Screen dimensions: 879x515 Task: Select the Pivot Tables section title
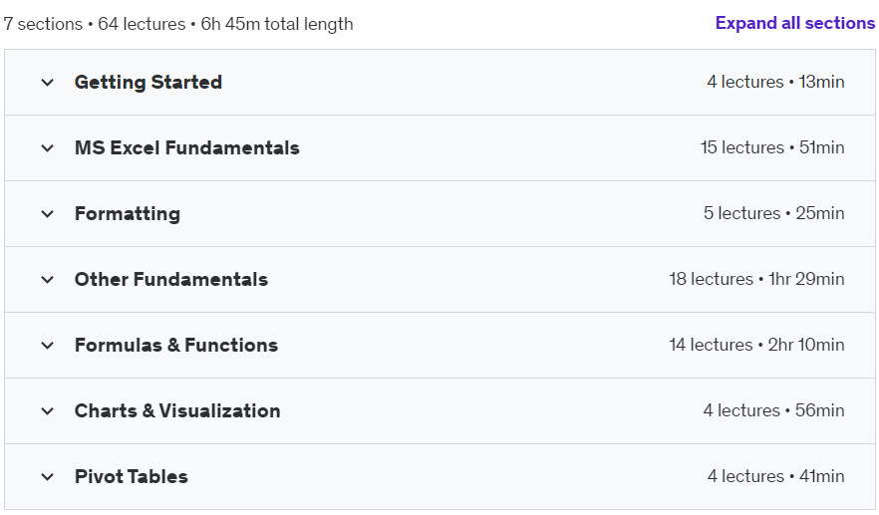click(132, 476)
